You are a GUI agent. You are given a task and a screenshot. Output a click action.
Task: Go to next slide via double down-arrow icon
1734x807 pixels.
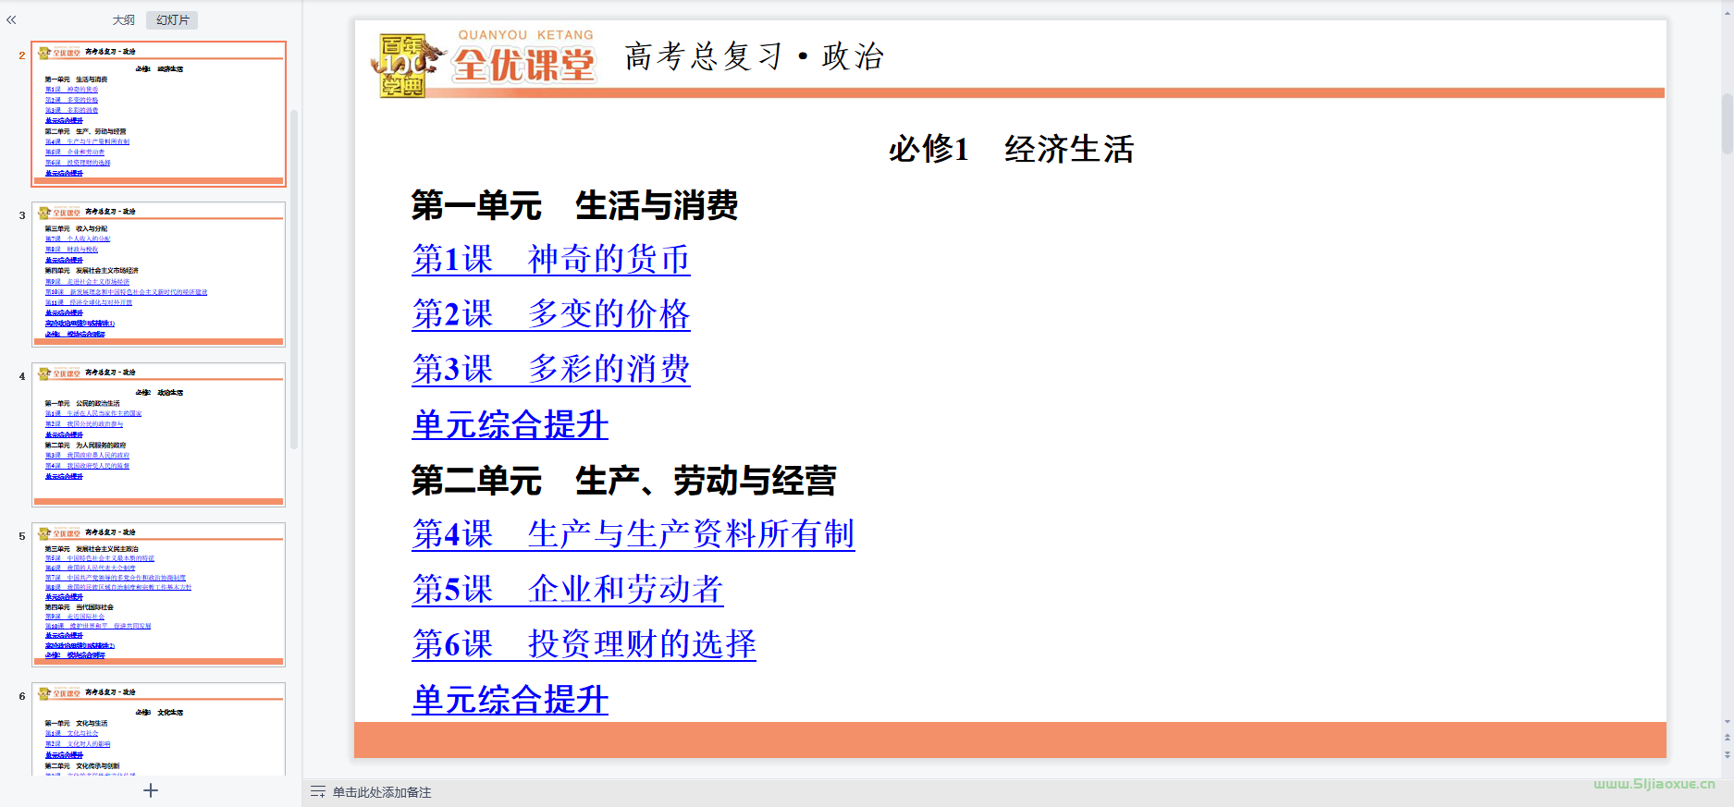pos(1727,754)
